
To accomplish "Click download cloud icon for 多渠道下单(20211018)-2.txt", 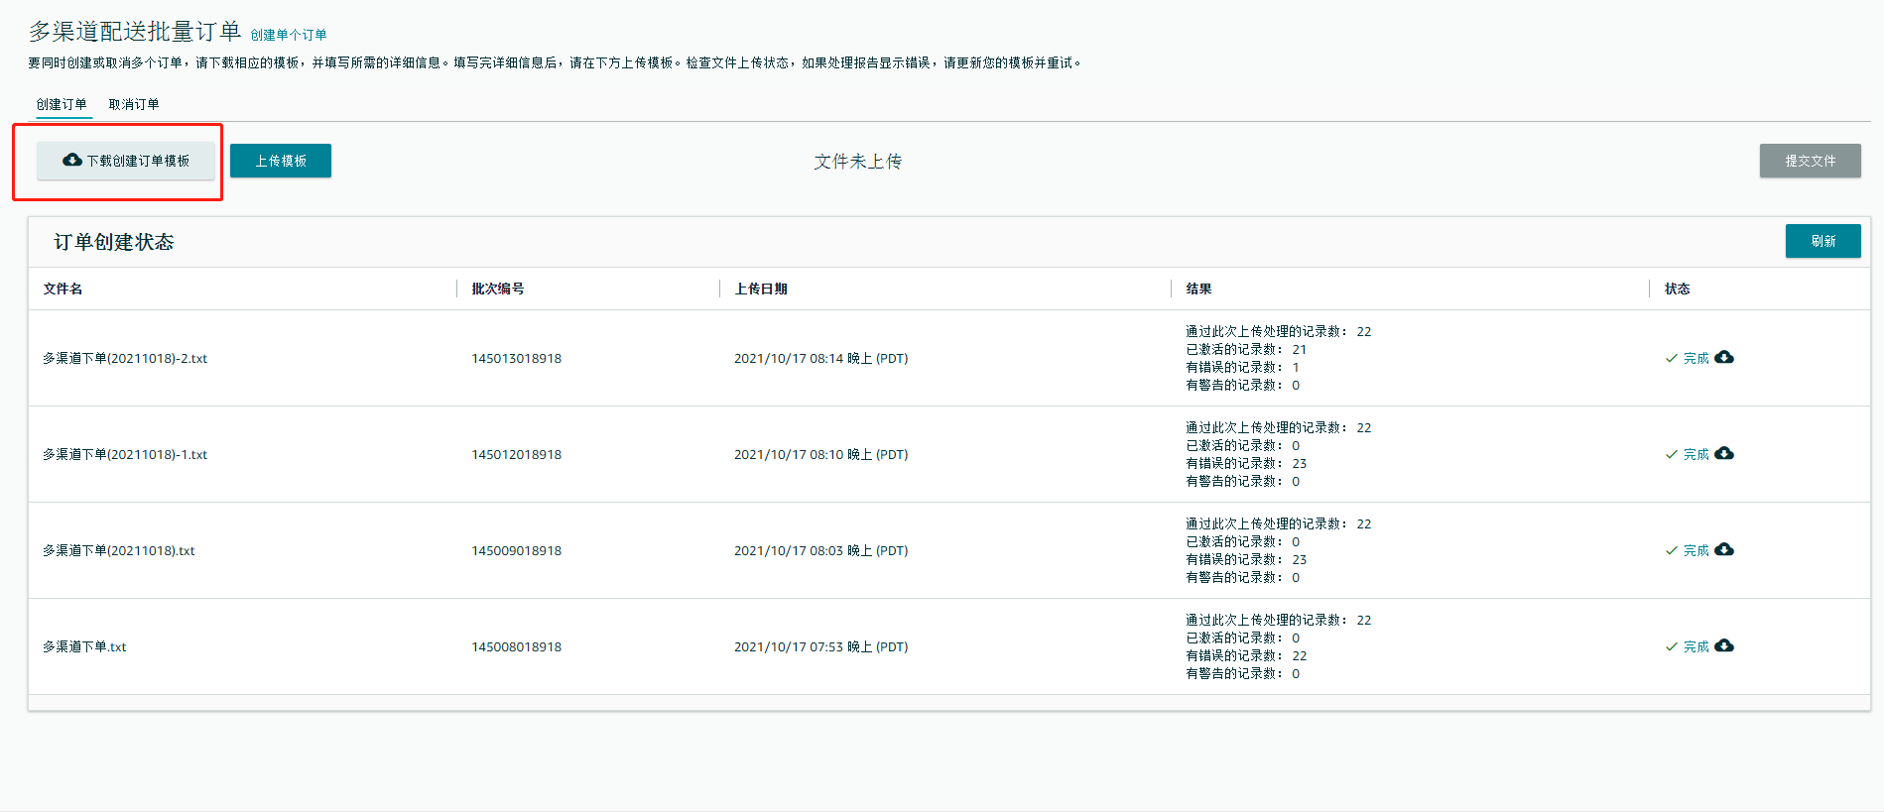I will click(1724, 357).
